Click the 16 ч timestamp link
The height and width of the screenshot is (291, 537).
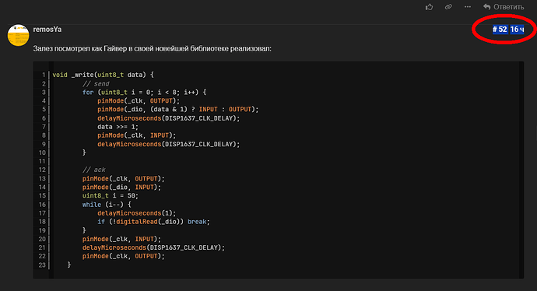point(517,30)
